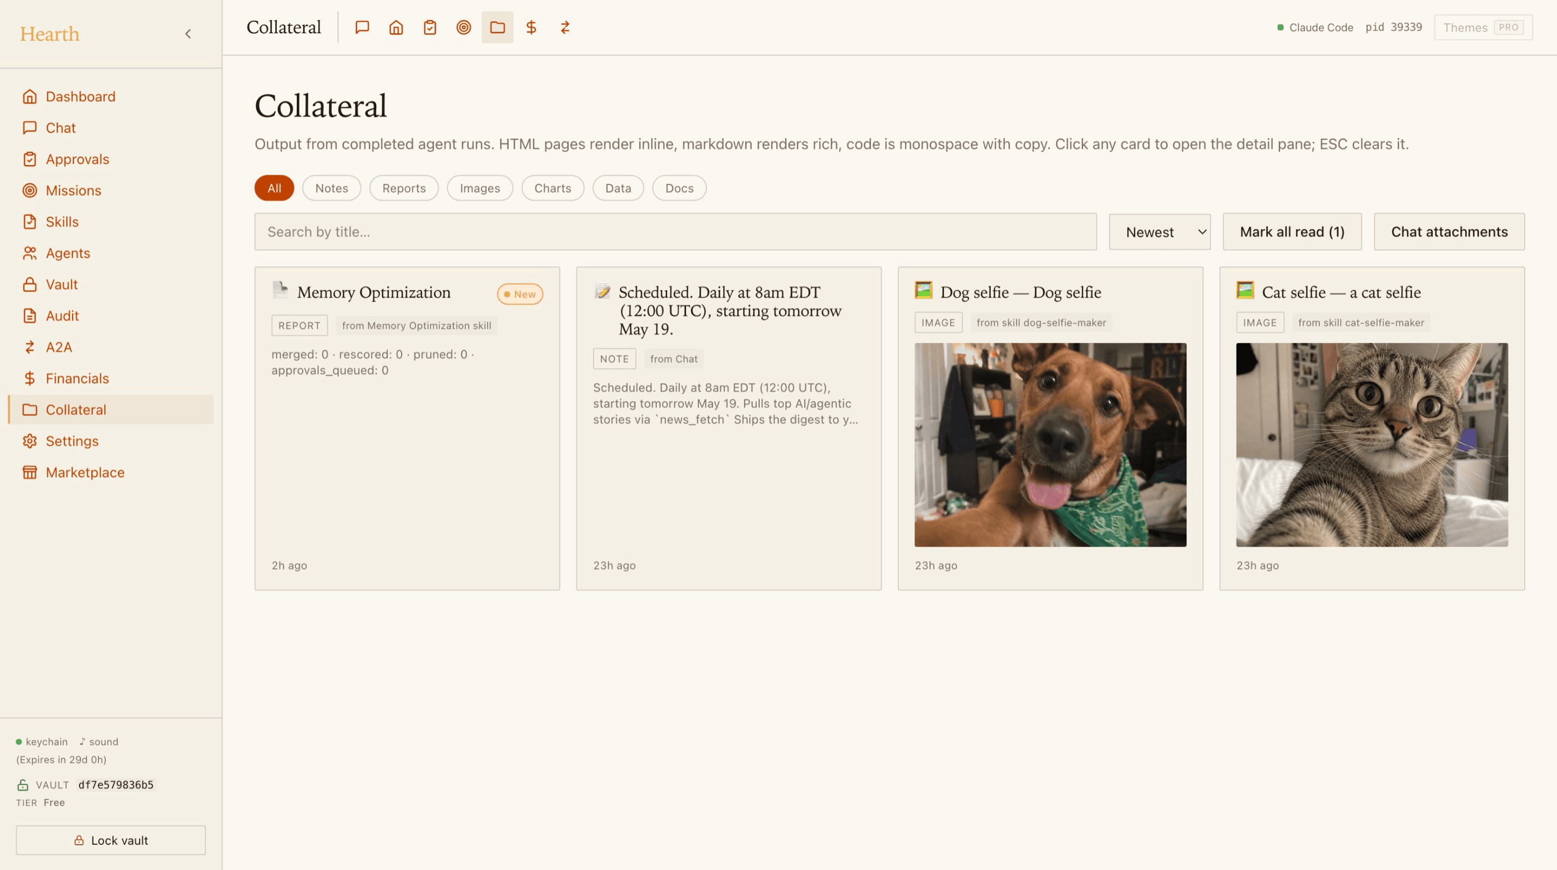Open Chat attachments
Image resolution: width=1557 pixels, height=870 pixels.
click(x=1449, y=232)
